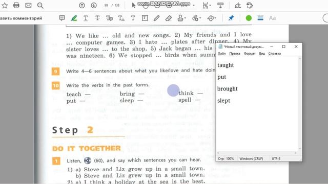Viewport: 328px width, 184px height.
Task: Click 'UTF-8' in Notepad status bar
Action: click(x=276, y=159)
